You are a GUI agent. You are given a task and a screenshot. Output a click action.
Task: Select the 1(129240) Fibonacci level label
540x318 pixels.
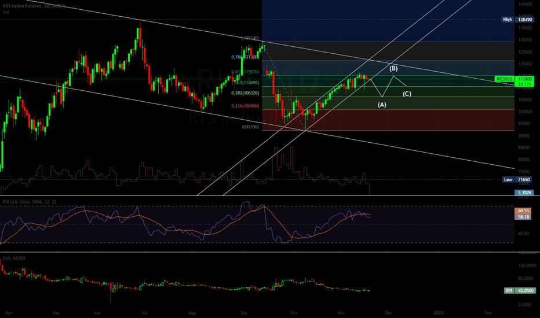click(x=250, y=38)
